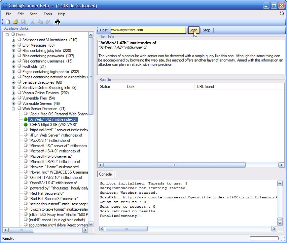
Task: Click the Stop button
Action: pyautogui.click(x=206, y=30)
